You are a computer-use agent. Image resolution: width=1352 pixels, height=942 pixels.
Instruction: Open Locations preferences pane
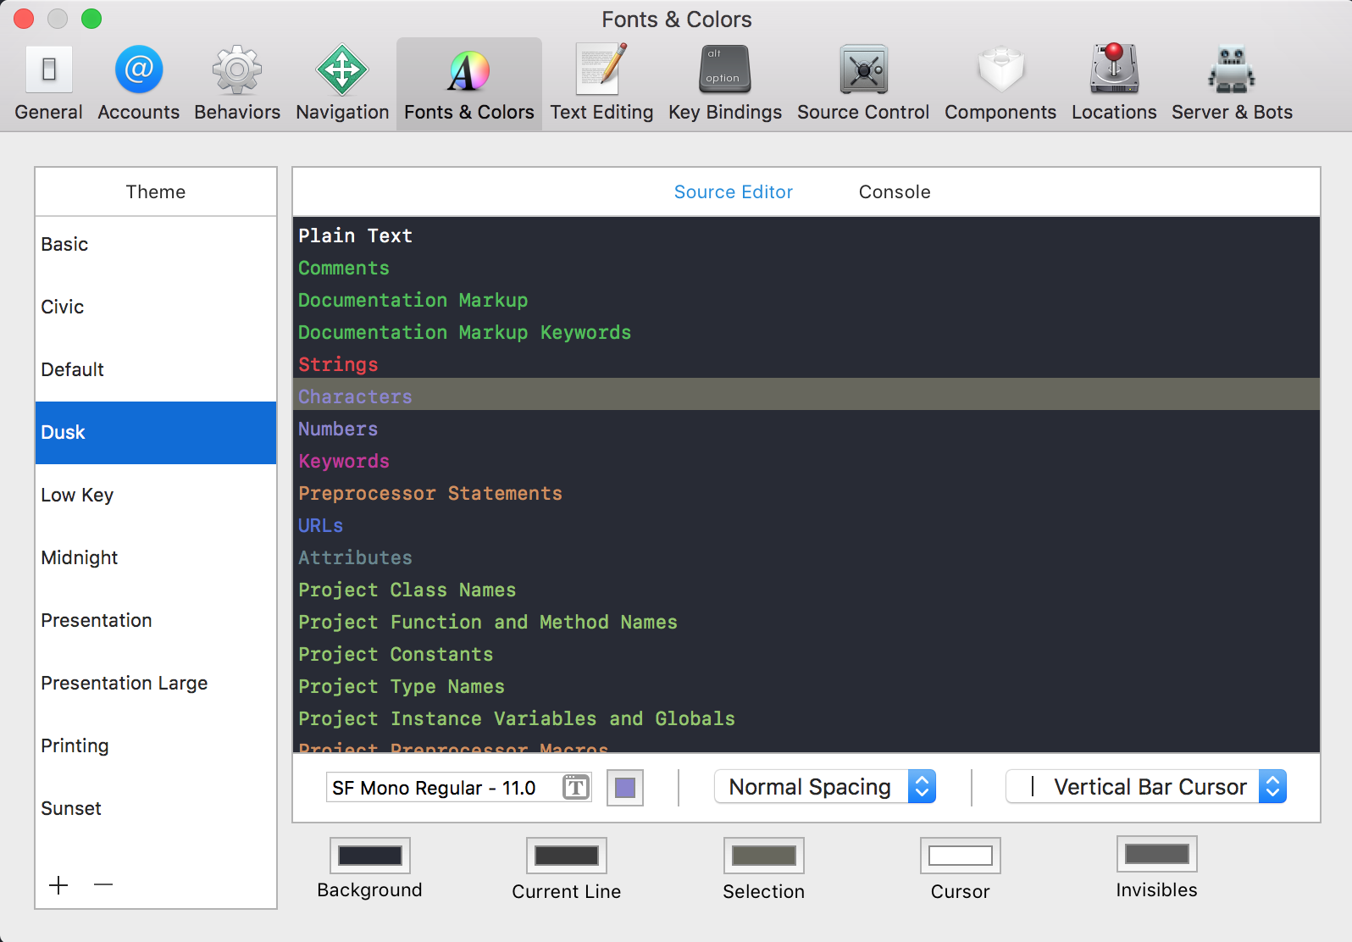point(1114,84)
